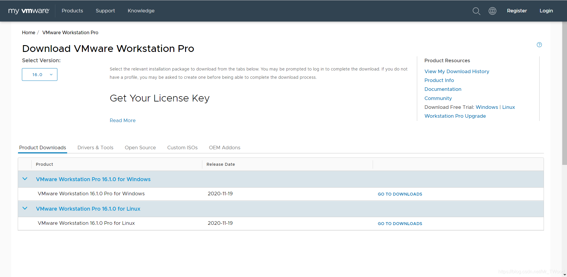This screenshot has height=277, width=567.
Task: Click VMware Workstation Pro breadcrumb
Action: tap(70, 32)
